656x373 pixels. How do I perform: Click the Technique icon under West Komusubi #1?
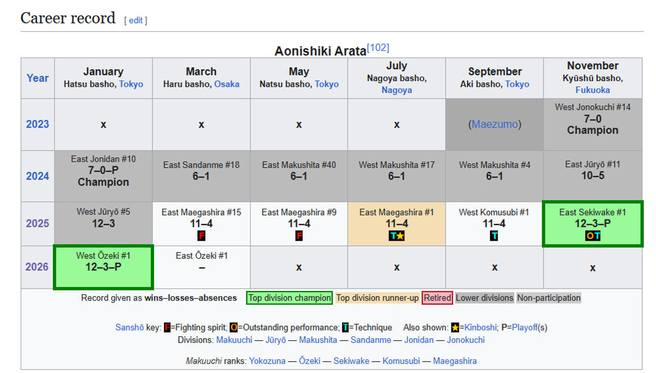(x=494, y=236)
